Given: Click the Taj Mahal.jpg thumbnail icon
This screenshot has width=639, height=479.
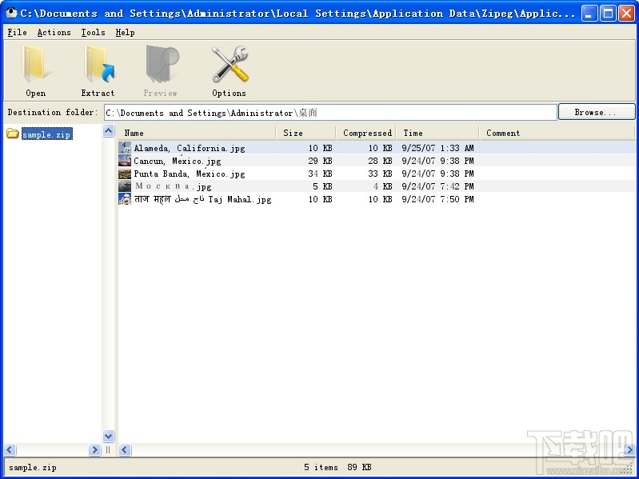Looking at the screenshot, I should tap(125, 199).
